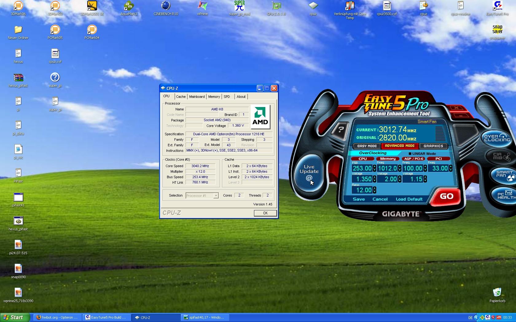Select GRAPHICS tab in EasyTune
The image size is (516, 322).
tap(433, 146)
